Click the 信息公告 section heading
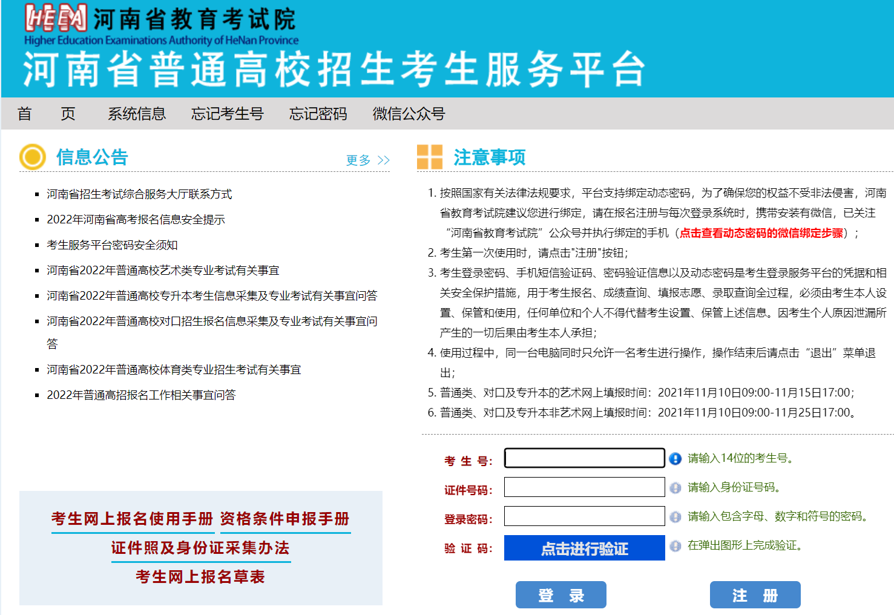The height and width of the screenshot is (615, 894). (92, 157)
